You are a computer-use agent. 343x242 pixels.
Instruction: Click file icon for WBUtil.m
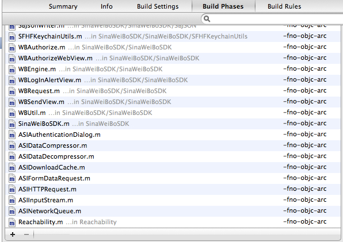tap(12, 113)
